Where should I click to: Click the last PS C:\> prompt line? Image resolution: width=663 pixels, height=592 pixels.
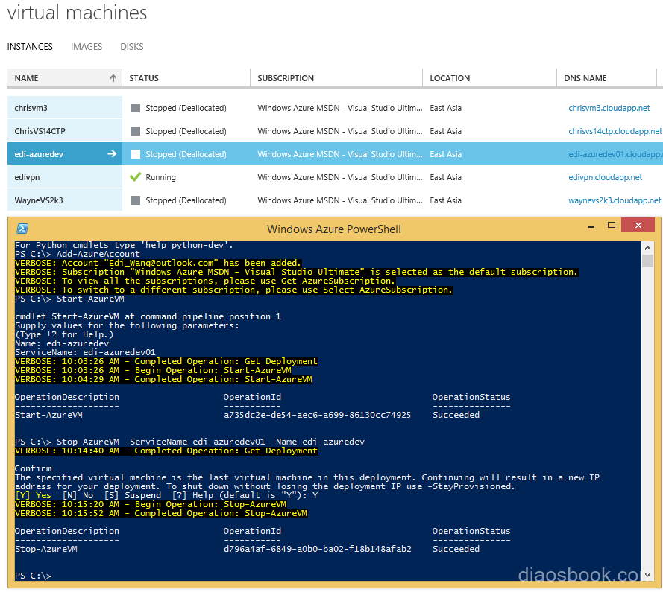tap(33, 576)
